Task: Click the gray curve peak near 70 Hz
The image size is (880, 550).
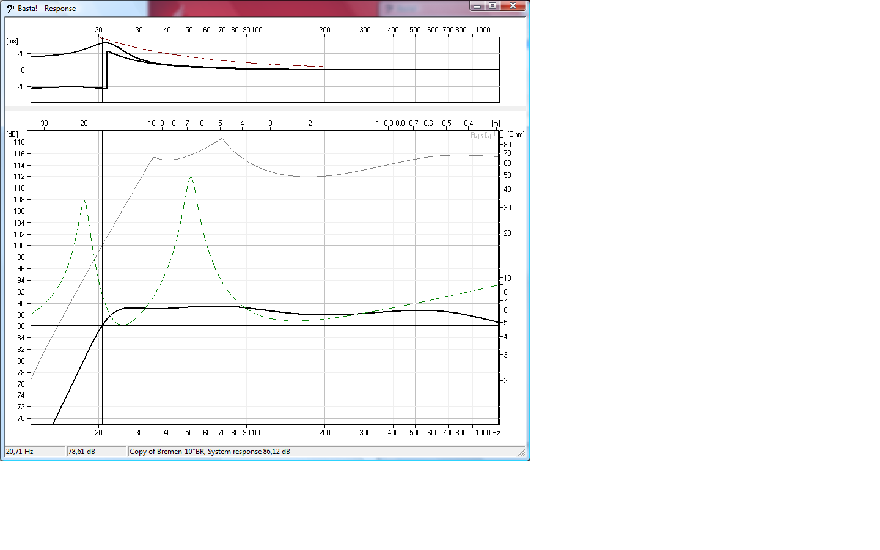Action: pyautogui.click(x=222, y=139)
